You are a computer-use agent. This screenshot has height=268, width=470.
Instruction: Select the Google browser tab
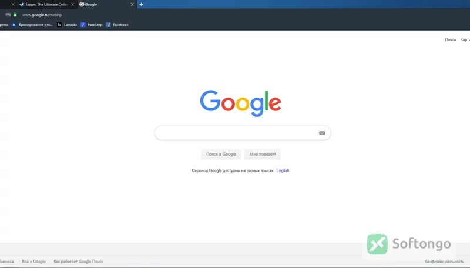click(x=107, y=5)
